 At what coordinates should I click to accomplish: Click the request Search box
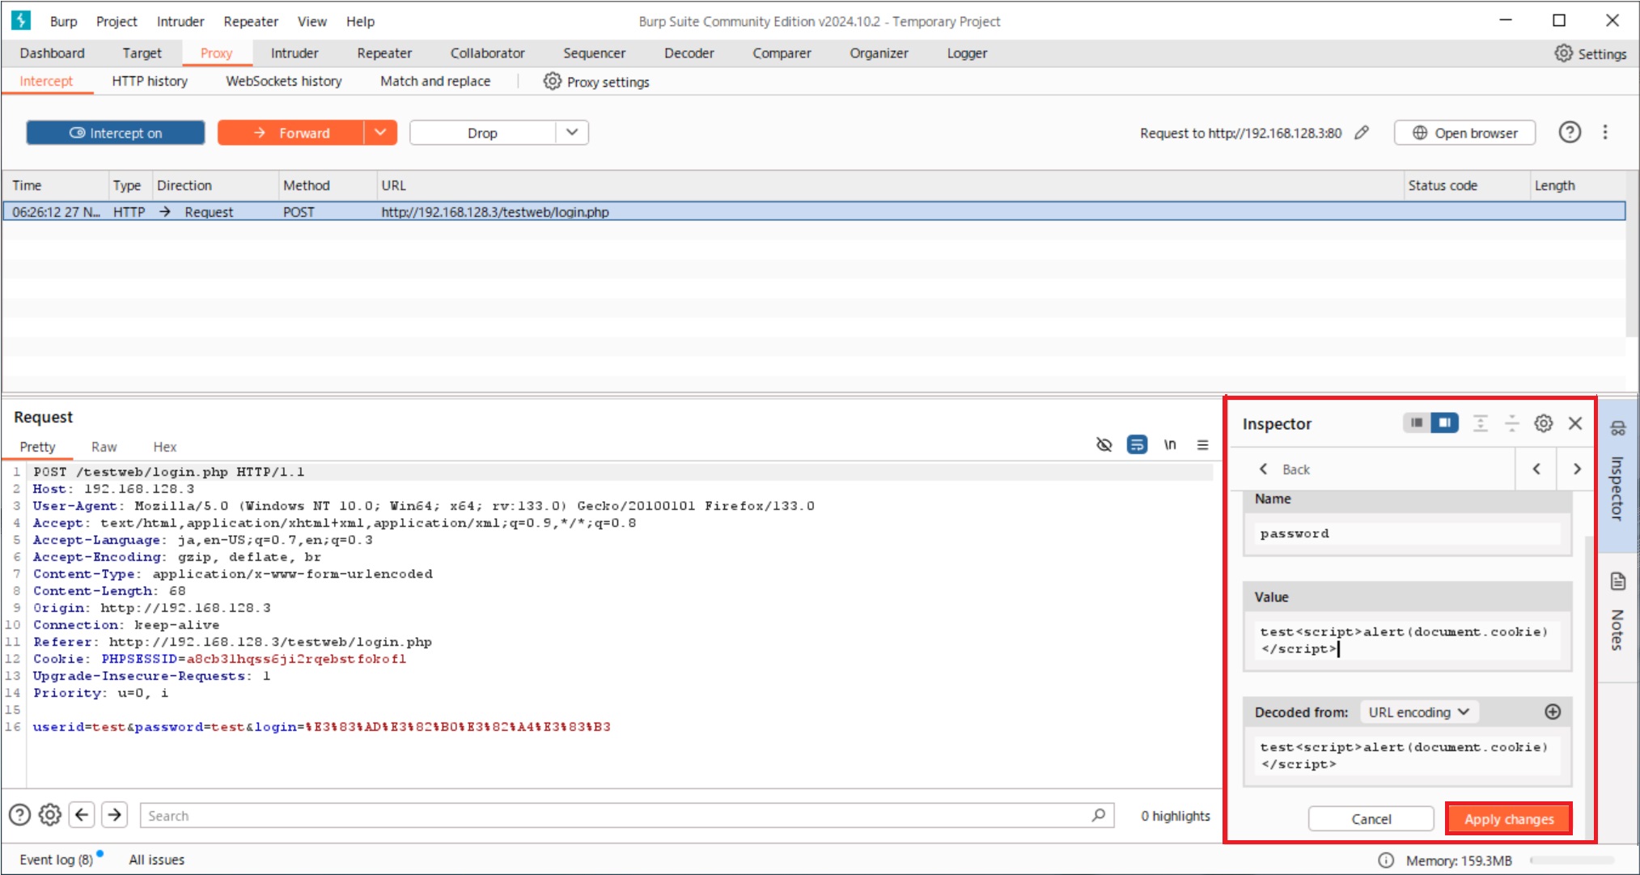point(627,815)
